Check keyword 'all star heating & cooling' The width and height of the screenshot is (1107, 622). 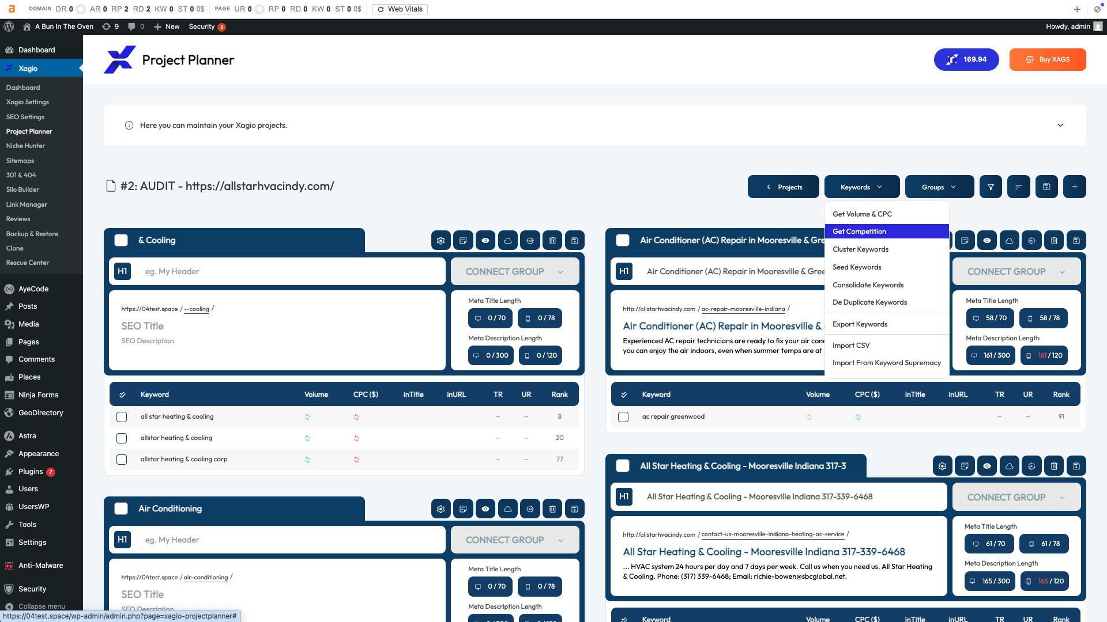(x=122, y=417)
